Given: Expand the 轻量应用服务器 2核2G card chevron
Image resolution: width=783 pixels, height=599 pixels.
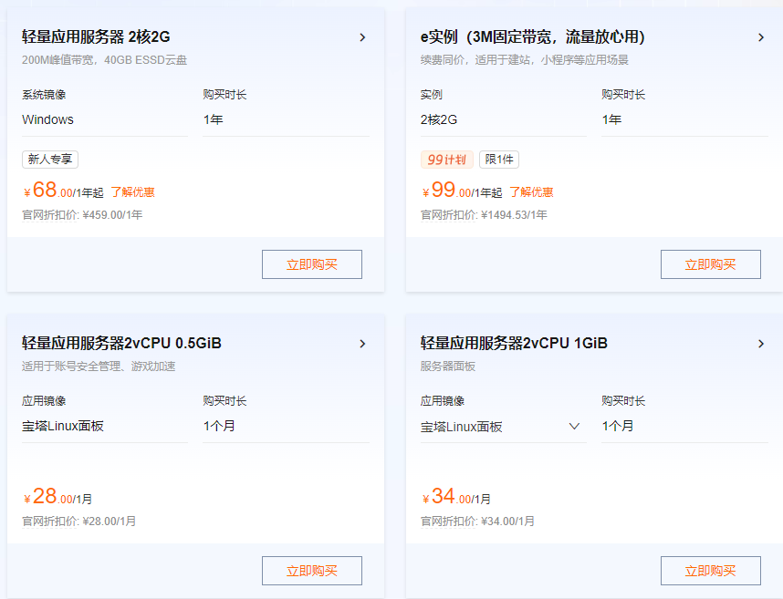Looking at the screenshot, I should [x=362, y=37].
